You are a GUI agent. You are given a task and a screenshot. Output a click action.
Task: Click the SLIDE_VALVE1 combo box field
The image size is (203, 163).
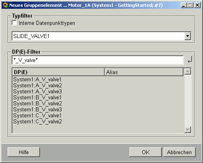click(101, 36)
